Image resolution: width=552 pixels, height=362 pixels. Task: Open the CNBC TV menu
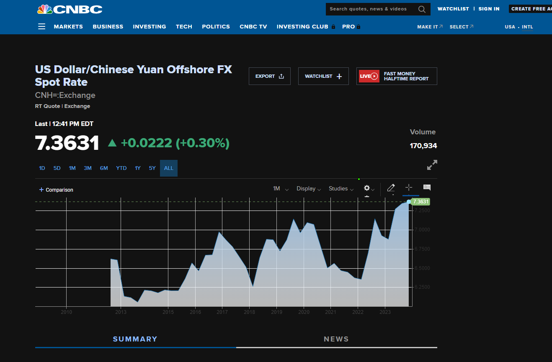(x=253, y=26)
